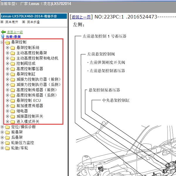Select the 悬架控制 tree label
Screen dimensions: 176x176
19,42
